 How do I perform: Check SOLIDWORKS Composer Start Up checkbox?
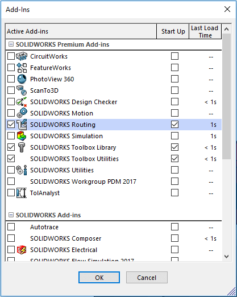[174, 238]
